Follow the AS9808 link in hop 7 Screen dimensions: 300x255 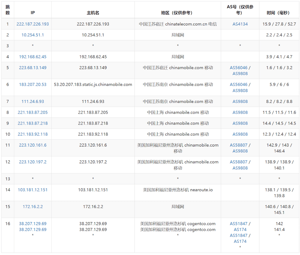(x=240, y=101)
